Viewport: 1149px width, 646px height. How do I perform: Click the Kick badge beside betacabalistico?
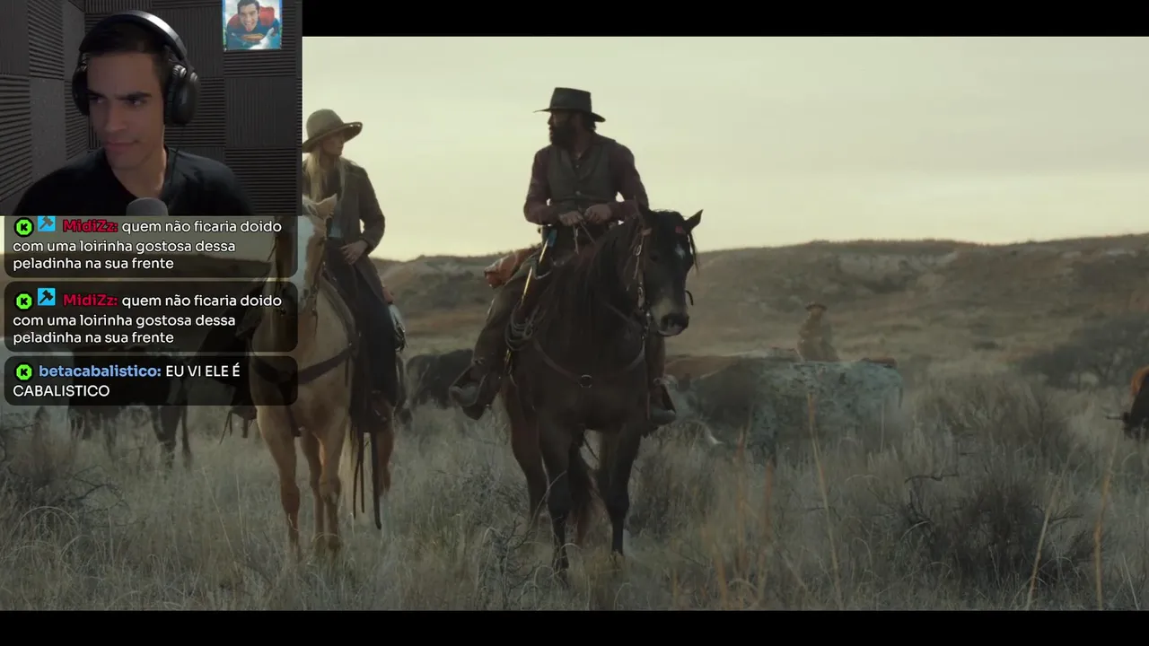click(23, 371)
